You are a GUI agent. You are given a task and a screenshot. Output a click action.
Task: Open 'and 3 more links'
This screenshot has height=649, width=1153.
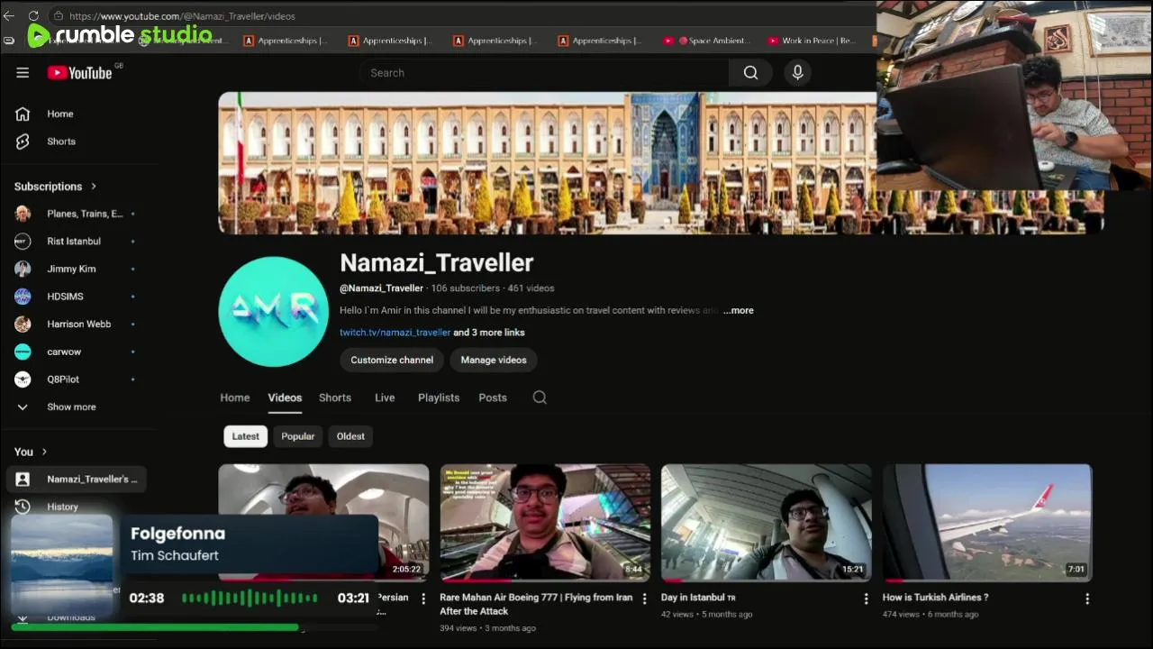coord(489,333)
